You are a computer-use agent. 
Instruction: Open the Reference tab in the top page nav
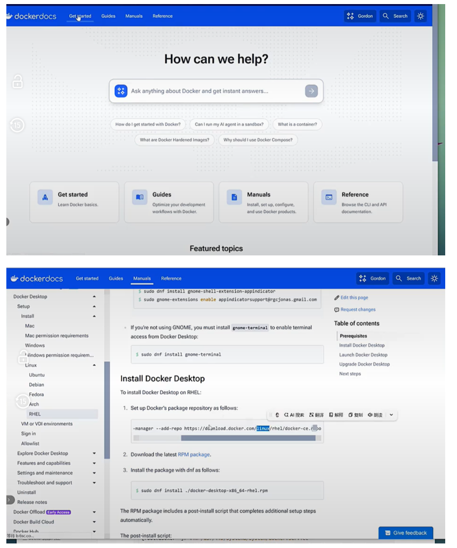coord(162,16)
